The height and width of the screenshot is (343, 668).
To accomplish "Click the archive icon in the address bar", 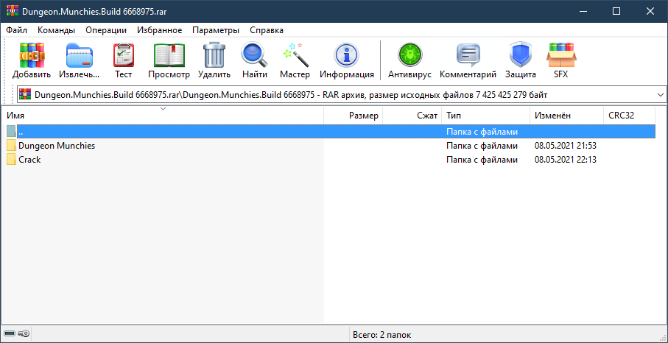I will (x=26, y=94).
